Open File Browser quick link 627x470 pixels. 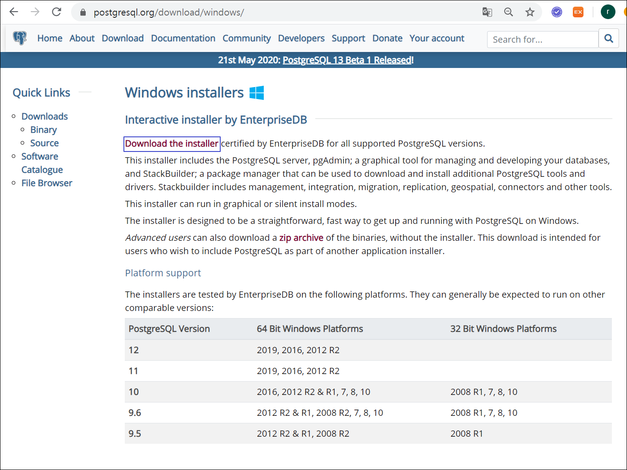[x=47, y=183]
